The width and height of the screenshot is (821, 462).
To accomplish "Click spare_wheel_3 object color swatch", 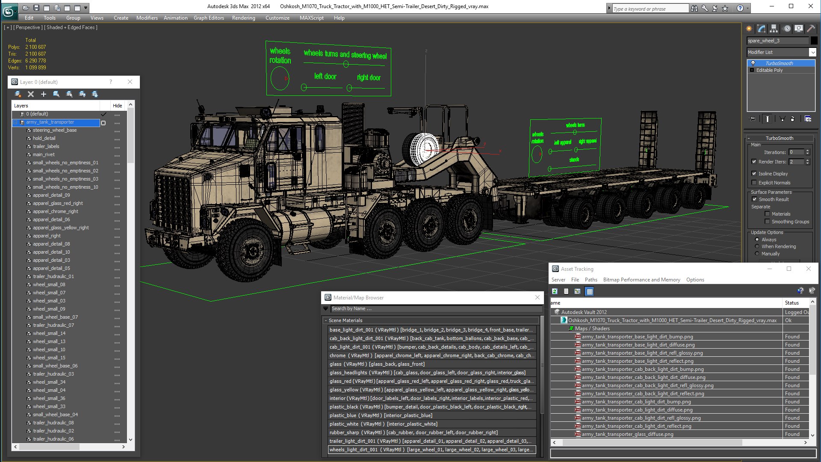I will click(814, 41).
